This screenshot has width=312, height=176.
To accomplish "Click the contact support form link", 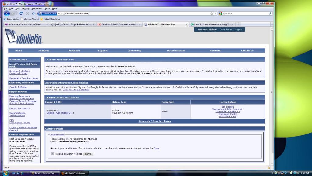I will (156, 148).
